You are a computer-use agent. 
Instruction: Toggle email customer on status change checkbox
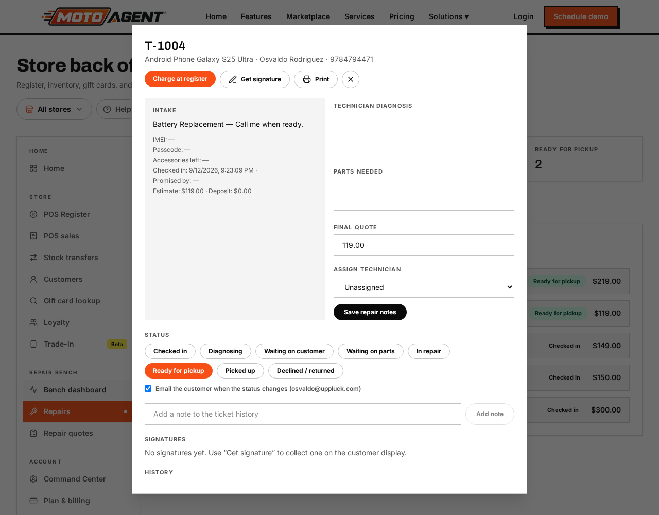click(x=148, y=389)
